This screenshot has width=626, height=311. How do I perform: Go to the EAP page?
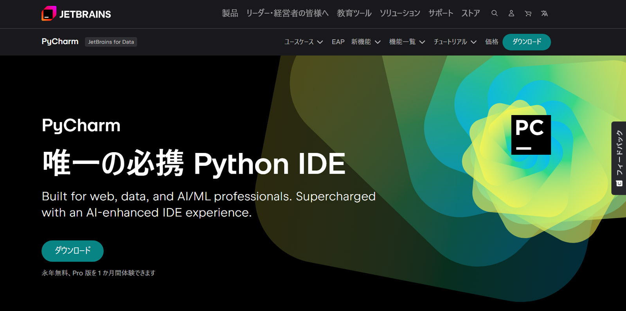[338, 42]
